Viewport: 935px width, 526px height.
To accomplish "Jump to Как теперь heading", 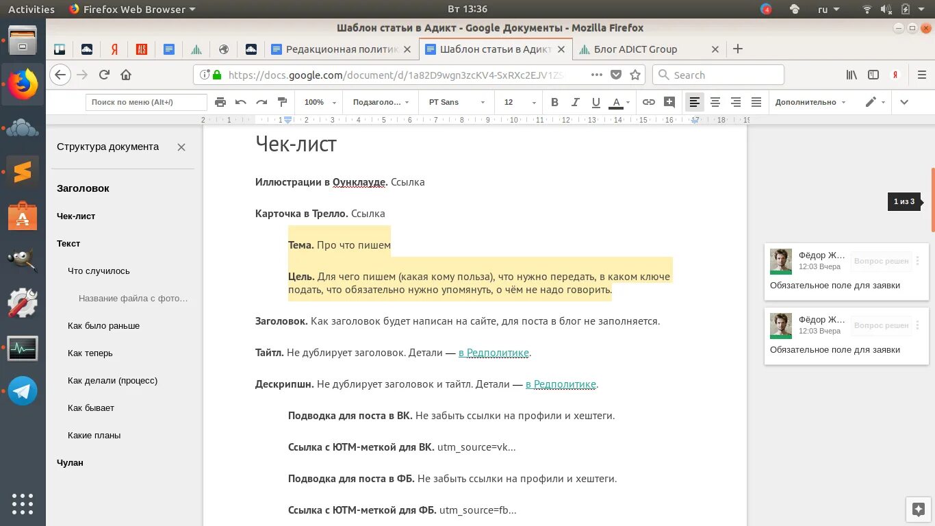I will click(x=90, y=353).
